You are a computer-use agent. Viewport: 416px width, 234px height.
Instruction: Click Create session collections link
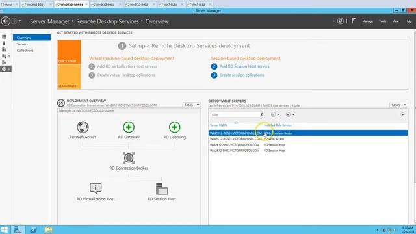(242, 75)
